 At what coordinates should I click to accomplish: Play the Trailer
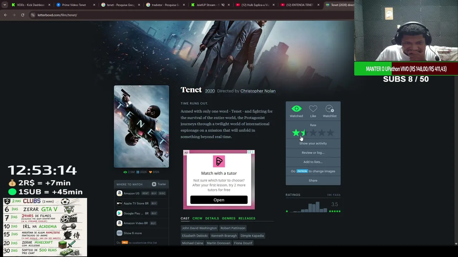click(159, 184)
